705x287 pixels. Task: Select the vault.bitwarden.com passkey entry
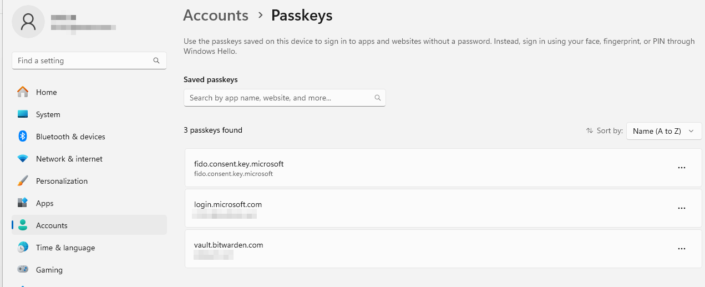388,249
